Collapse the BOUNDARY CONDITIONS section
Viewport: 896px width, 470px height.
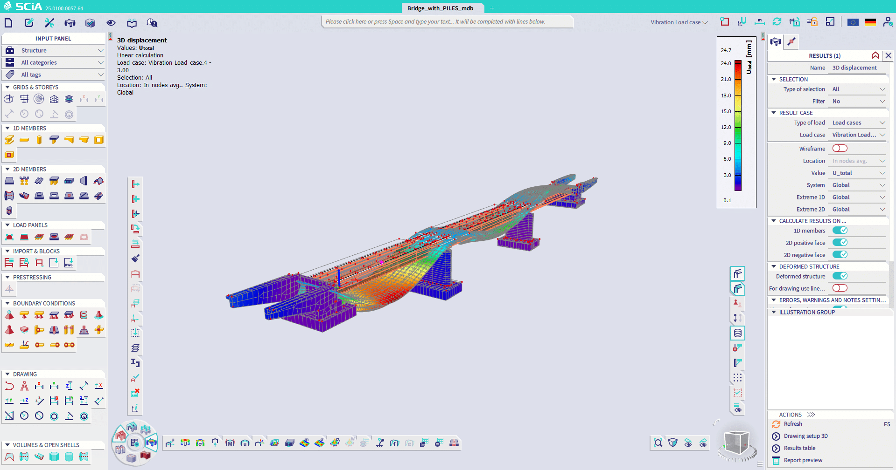(7, 303)
